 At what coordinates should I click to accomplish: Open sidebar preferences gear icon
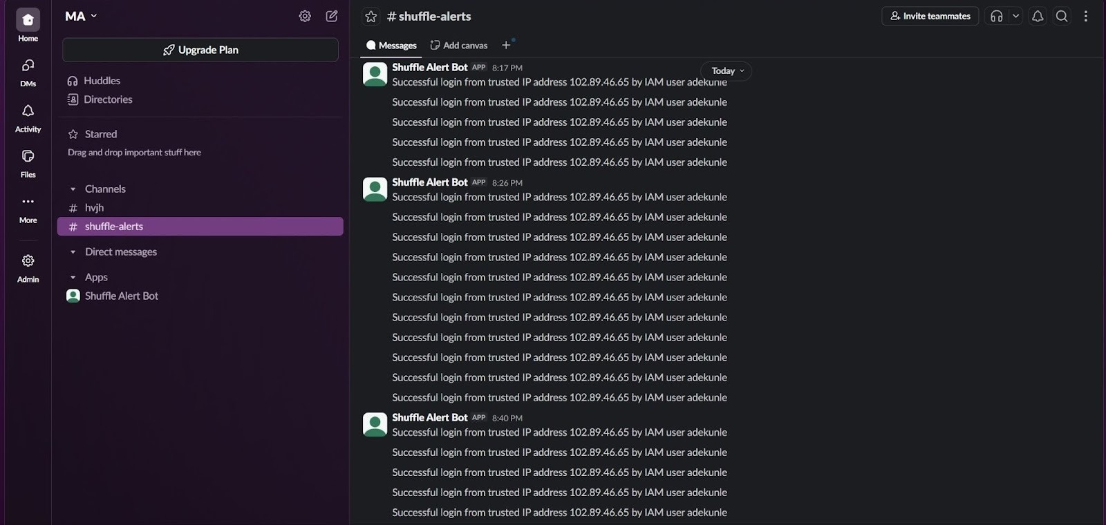(305, 16)
